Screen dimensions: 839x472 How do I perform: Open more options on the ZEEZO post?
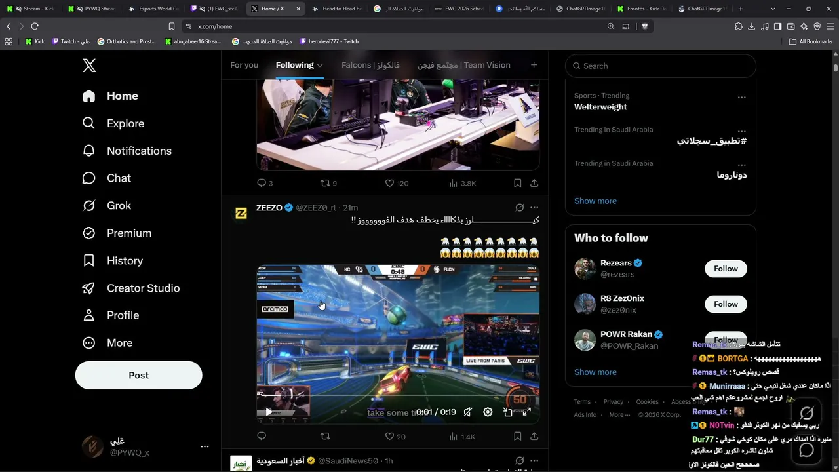(534, 208)
